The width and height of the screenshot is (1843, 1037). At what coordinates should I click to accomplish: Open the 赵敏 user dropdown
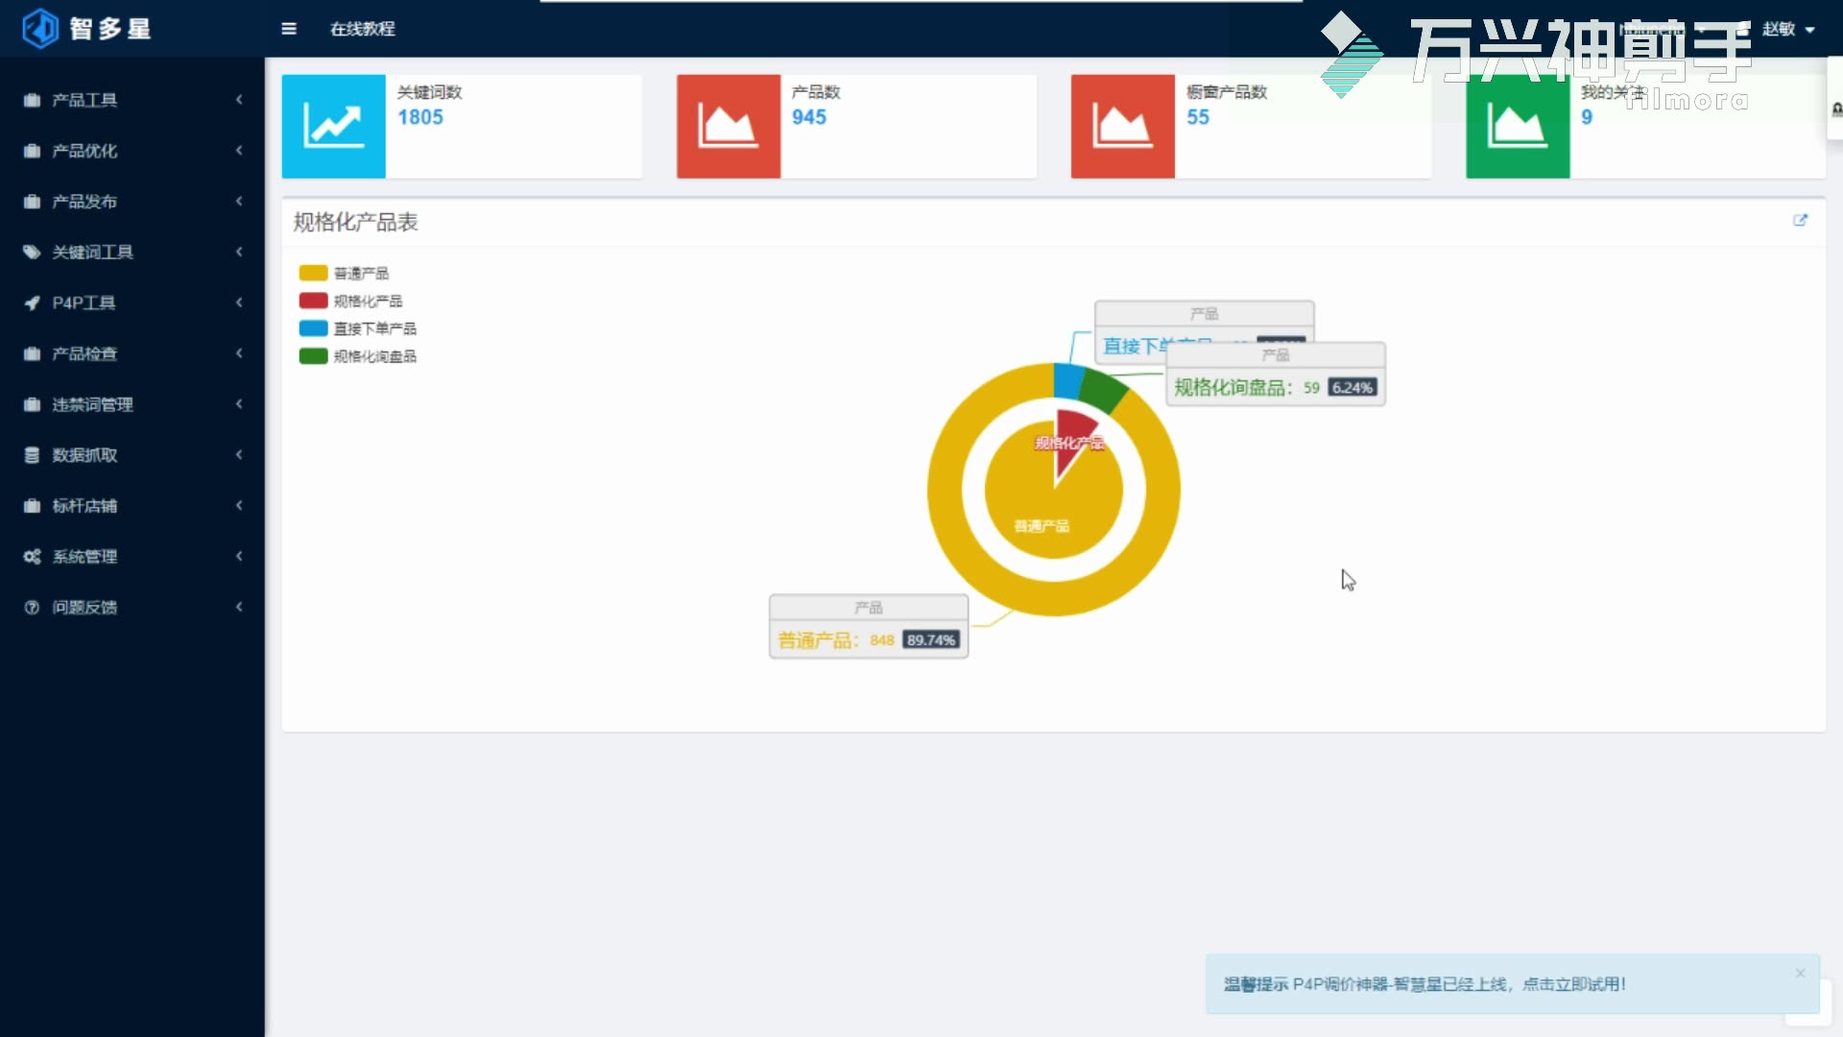(1787, 29)
